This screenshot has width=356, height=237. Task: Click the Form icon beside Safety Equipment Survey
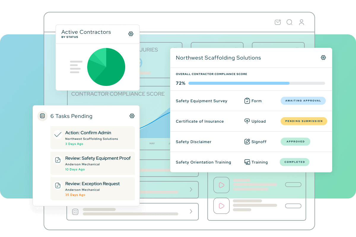248,101
